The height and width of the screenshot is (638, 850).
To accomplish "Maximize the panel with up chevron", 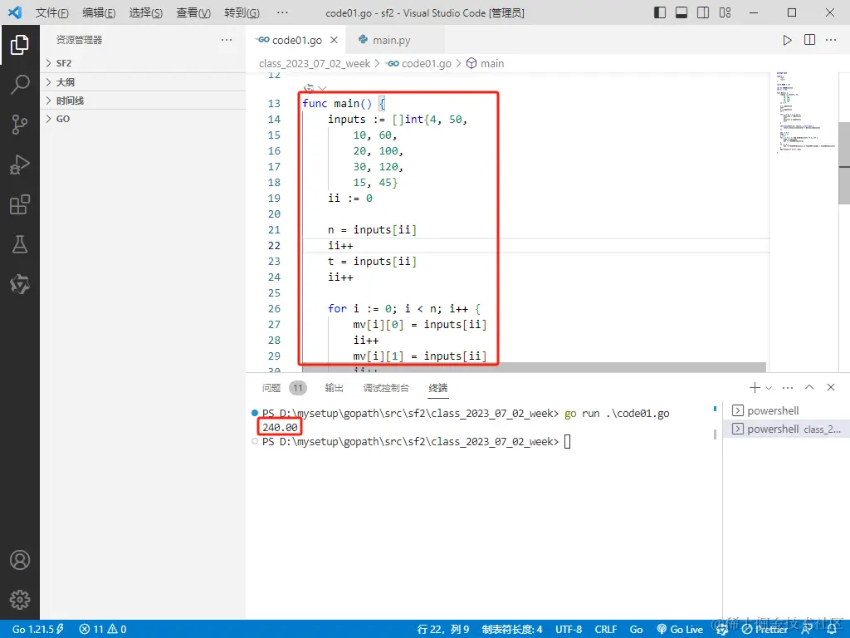I will point(809,387).
